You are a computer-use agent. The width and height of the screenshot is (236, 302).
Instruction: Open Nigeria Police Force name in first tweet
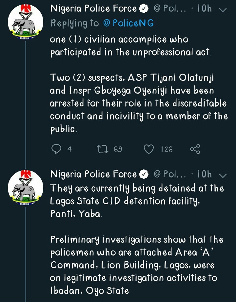point(93,9)
